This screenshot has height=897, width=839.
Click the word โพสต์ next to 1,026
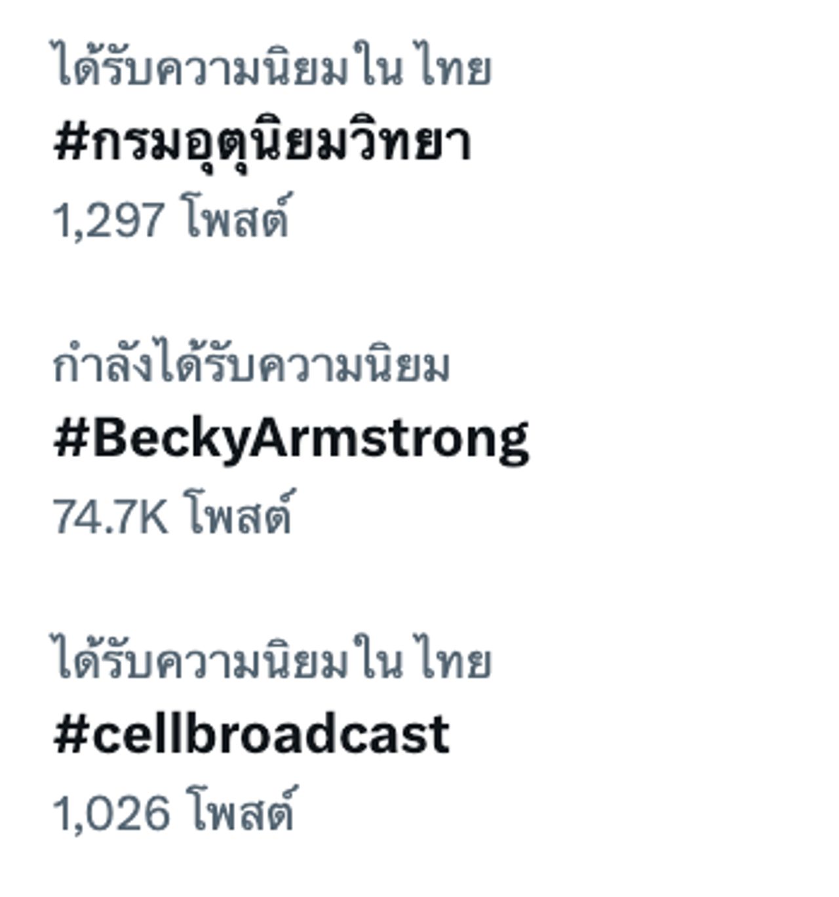click(240, 811)
